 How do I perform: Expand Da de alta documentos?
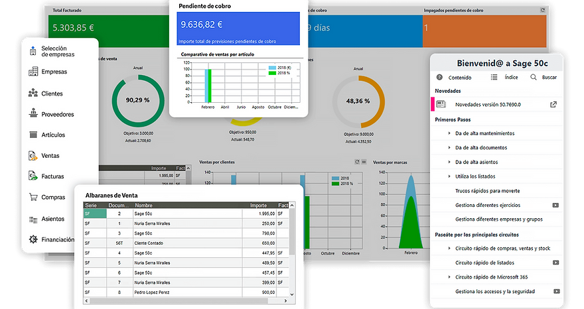(449, 148)
